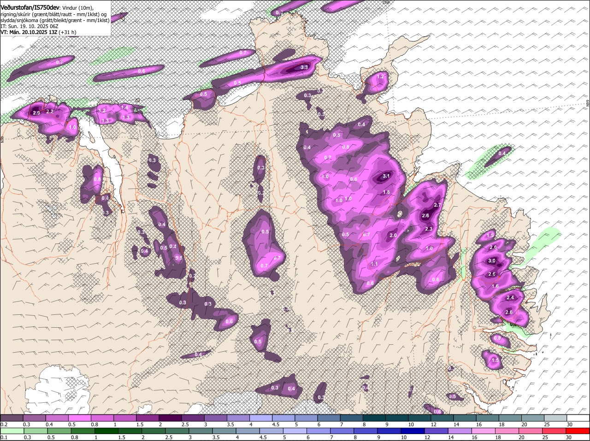Pick the white 30 swatch in the top legend
Image resolution: width=590 pixels, height=441 pixels.
(578, 418)
